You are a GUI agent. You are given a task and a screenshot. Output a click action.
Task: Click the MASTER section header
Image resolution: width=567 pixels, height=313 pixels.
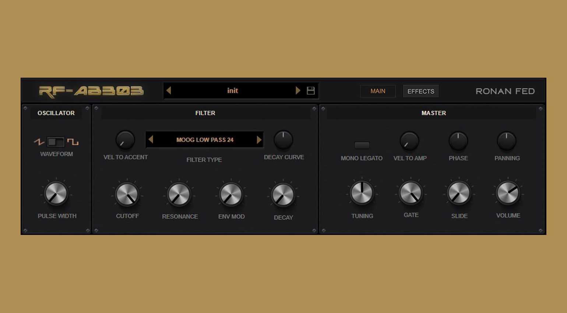[434, 113]
